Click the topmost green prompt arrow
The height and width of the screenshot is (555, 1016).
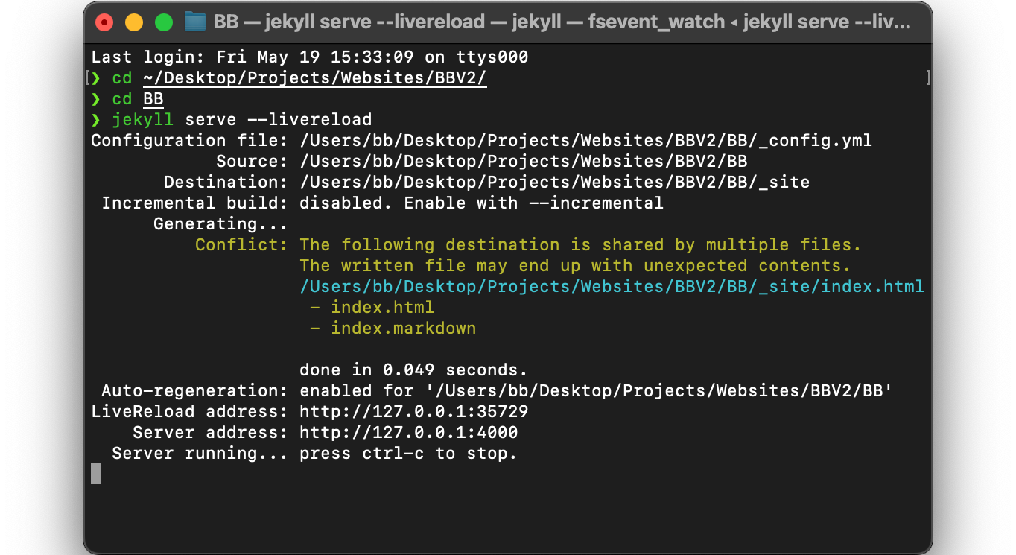(x=95, y=77)
